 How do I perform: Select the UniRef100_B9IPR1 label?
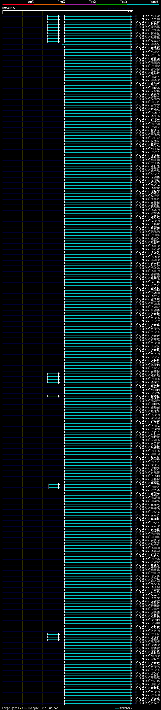[x=147, y=487]
